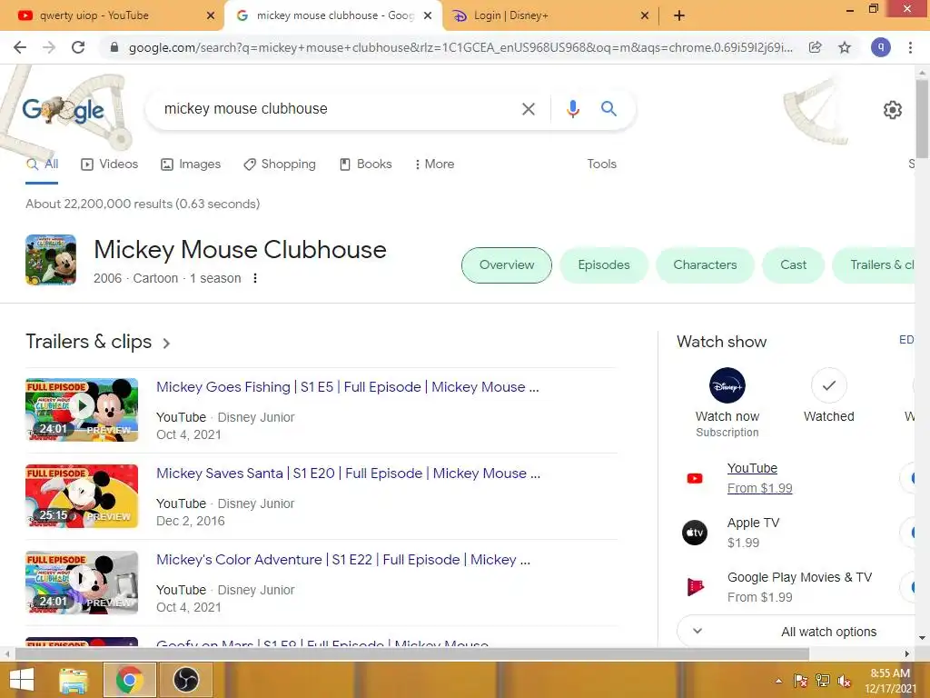Select the Shopping search tab

(x=280, y=165)
